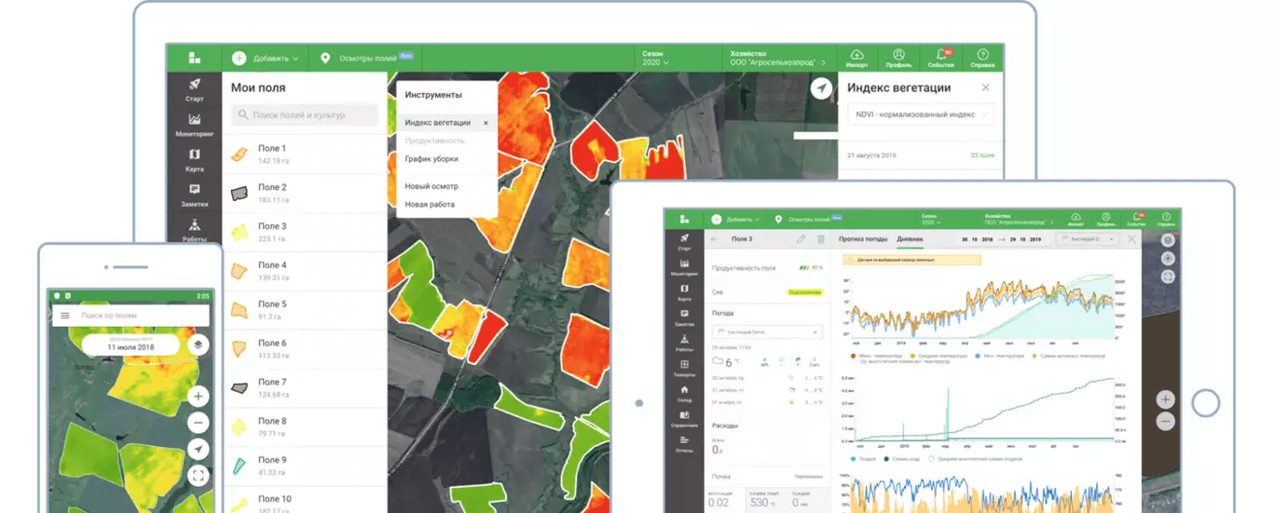Open События notifications bell in laptop header
This screenshot has height=513, width=1273.
point(940,58)
